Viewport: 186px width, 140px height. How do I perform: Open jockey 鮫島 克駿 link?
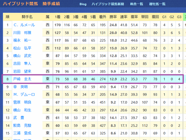22,125
